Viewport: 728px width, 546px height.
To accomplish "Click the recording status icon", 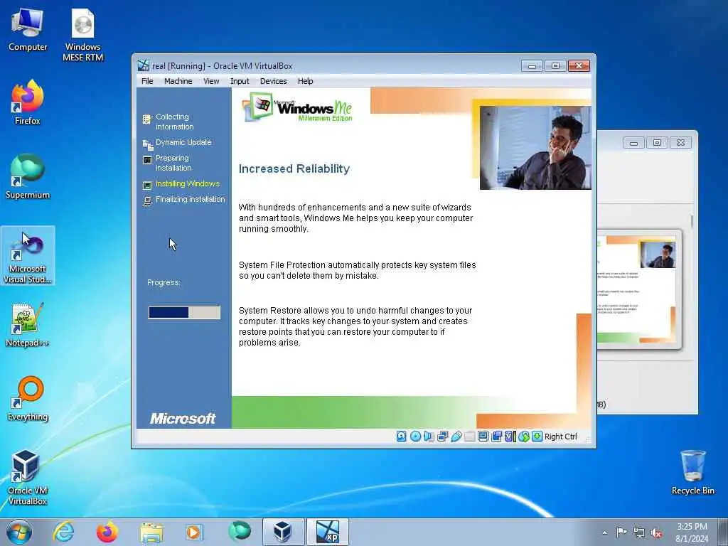I will point(496,437).
